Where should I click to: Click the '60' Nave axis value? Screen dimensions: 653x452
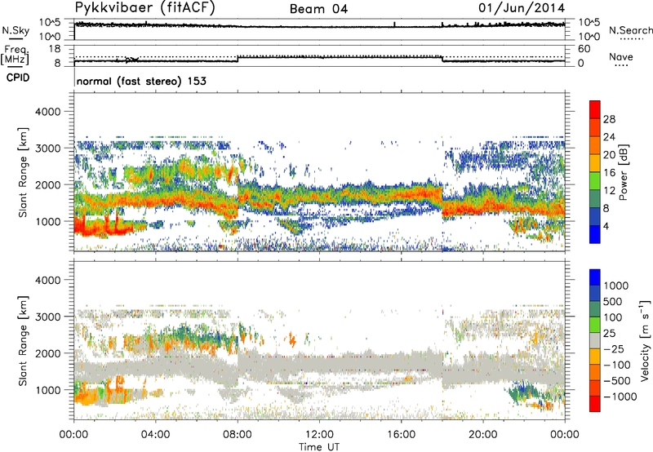[x=584, y=49]
